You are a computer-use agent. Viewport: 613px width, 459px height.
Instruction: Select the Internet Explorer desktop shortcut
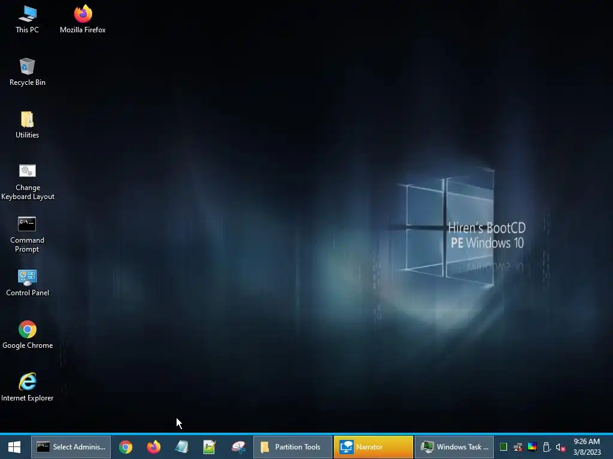(x=28, y=387)
